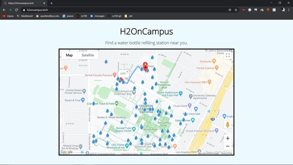Click Shrine Auditorium and Expo Hall pin
Viewport: 293px width, 165px height.
click(x=181, y=93)
